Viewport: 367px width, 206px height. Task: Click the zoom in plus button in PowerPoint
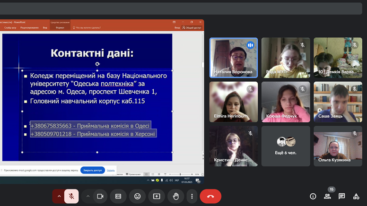tap(192, 174)
